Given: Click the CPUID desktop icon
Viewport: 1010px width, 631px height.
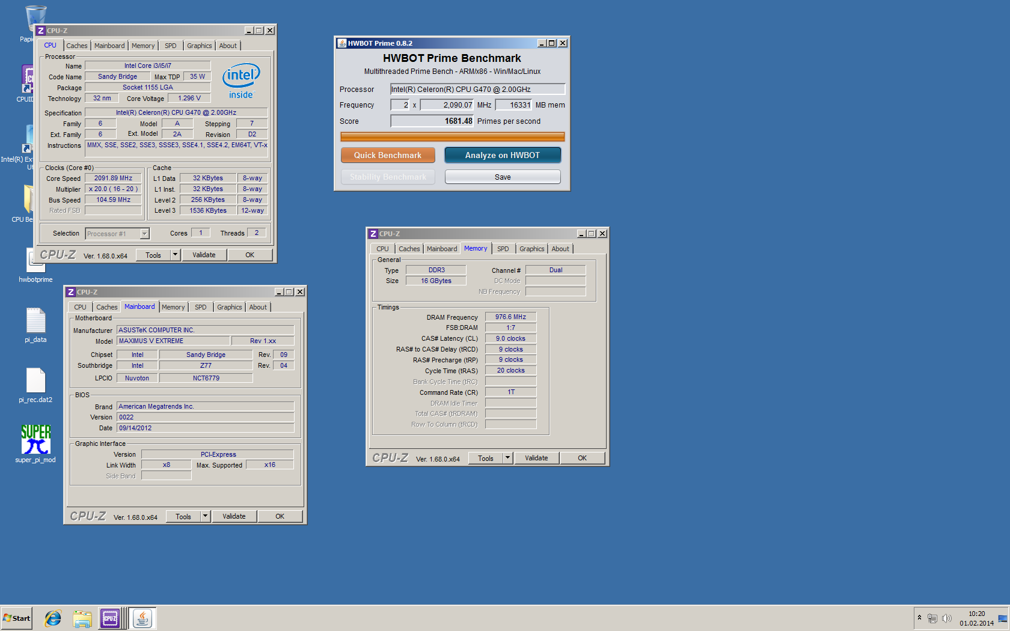Looking at the screenshot, I should click(28, 79).
